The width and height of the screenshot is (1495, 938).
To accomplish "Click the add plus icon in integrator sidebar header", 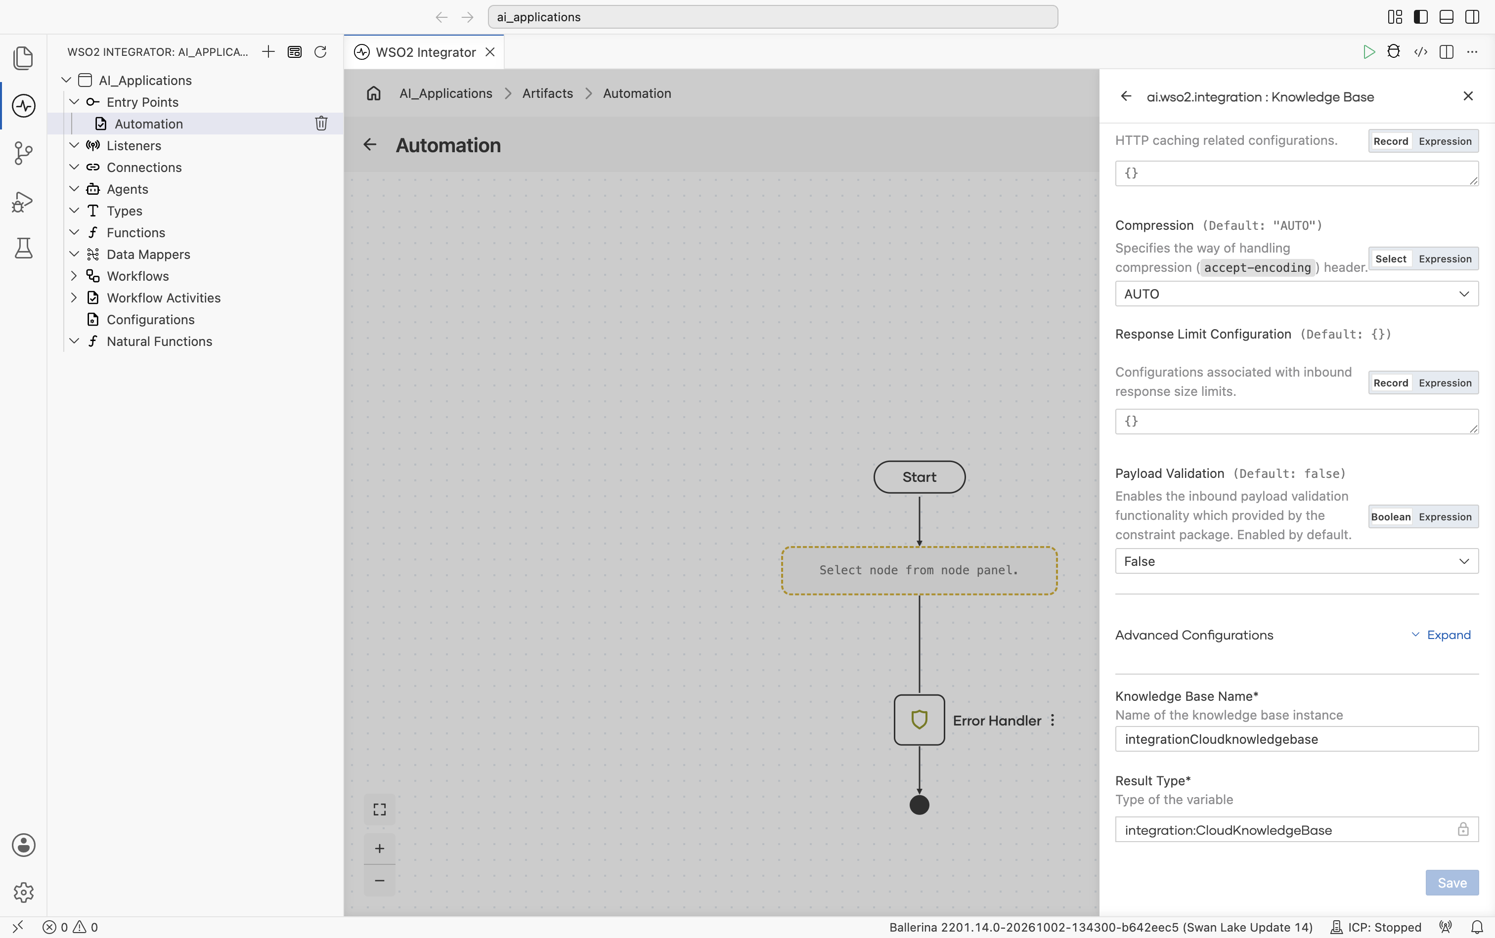I will point(268,51).
